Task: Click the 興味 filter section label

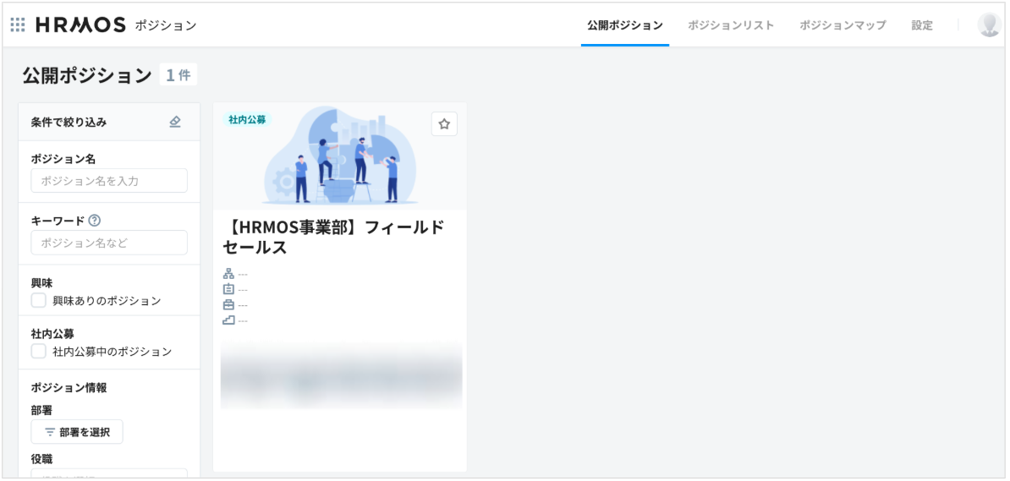Action: [41, 282]
